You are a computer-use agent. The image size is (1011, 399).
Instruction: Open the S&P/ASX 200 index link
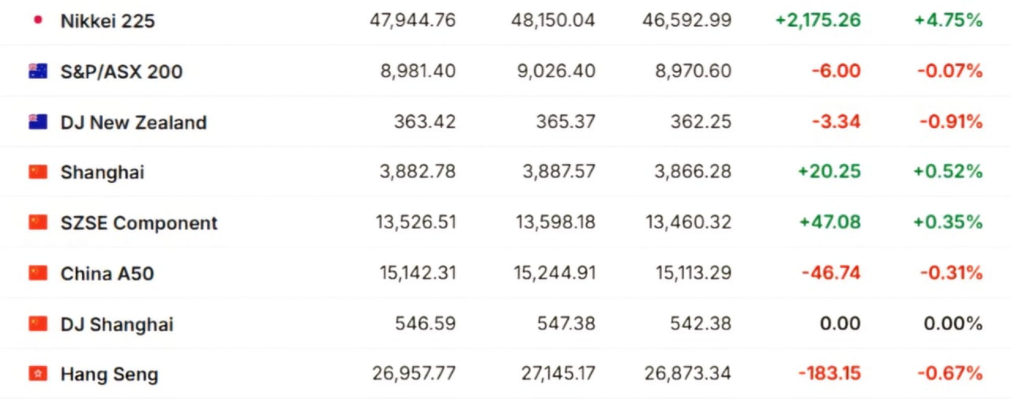[121, 71]
